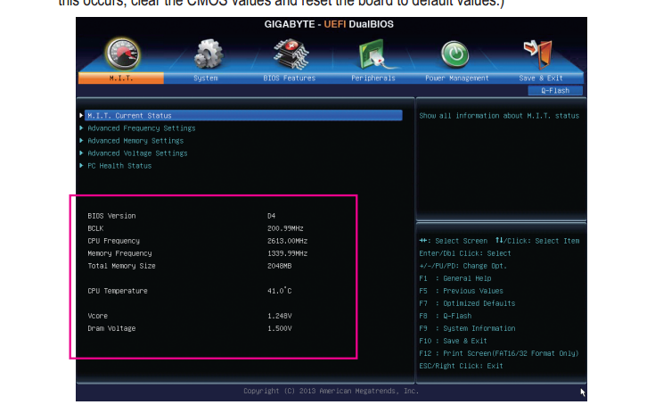The width and height of the screenshot is (655, 413).
Task: Select the F5 Previous Values hint
Action: click(x=462, y=291)
